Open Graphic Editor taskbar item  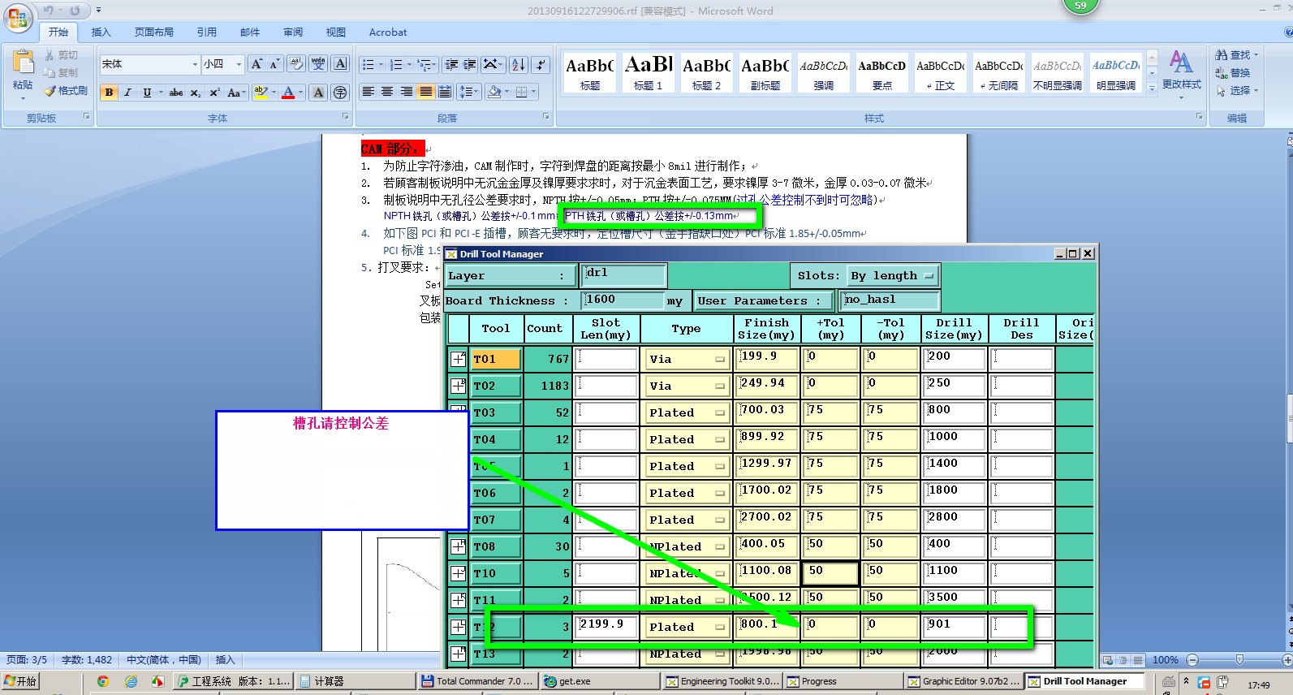click(963, 681)
